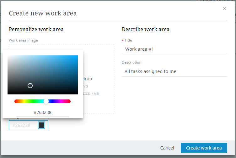
Task: Select black at bottom of color area
Action: (43, 93)
